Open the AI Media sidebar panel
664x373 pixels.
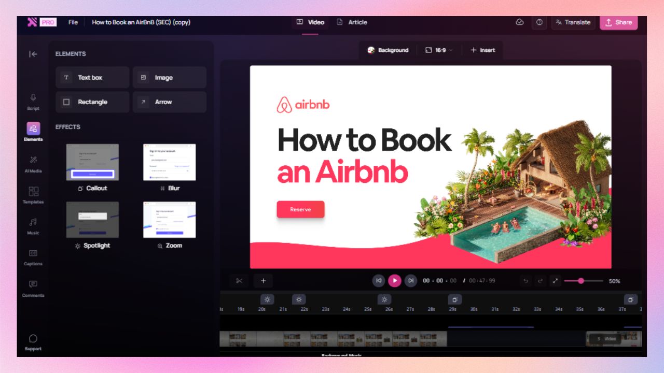click(x=33, y=164)
